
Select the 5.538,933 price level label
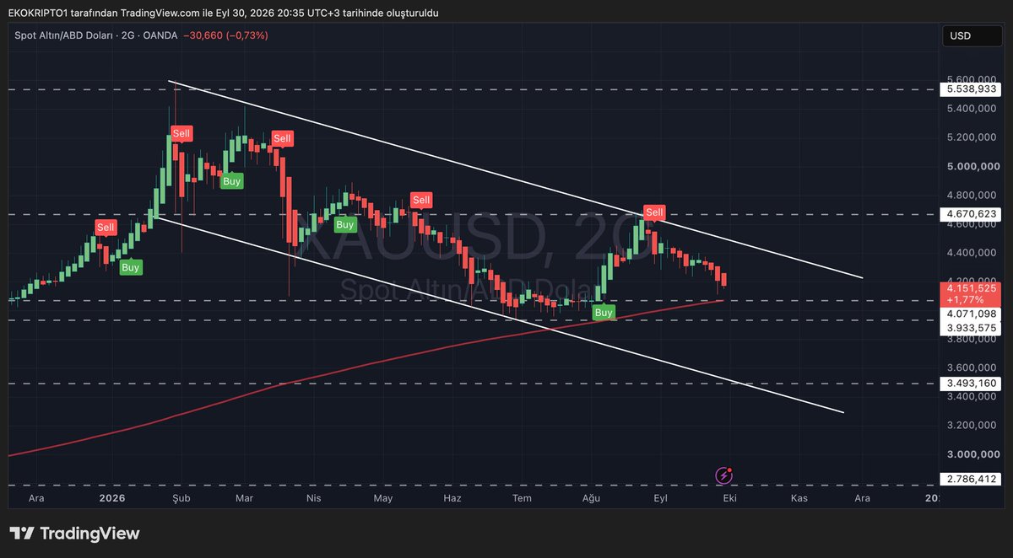971,89
